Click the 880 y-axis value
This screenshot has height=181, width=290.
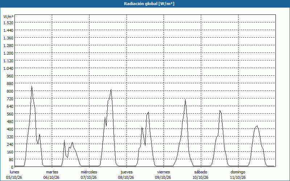(x=10, y=84)
